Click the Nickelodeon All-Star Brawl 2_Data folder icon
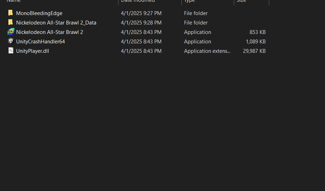 11,23
